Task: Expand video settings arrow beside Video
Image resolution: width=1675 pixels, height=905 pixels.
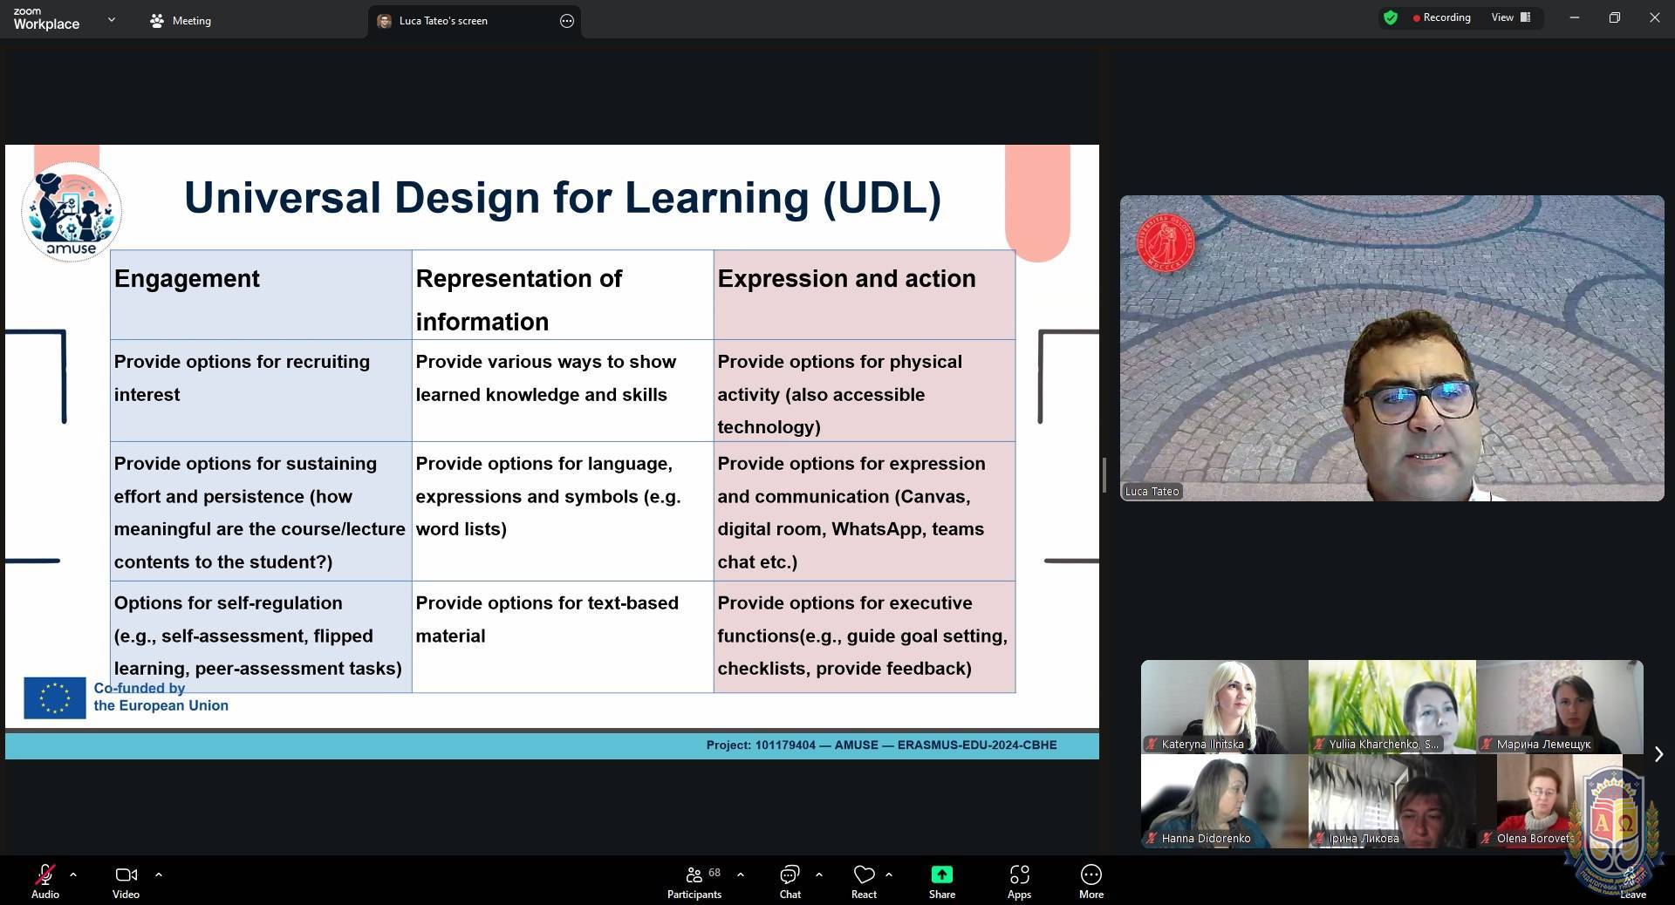Action: tap(159, 874)
